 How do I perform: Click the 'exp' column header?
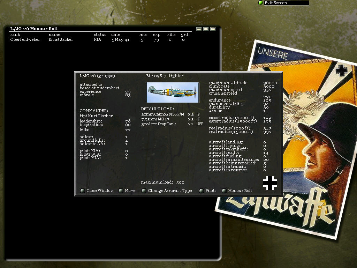pos(157,35)
